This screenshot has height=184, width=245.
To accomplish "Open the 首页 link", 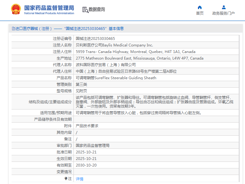I will click(200, 13).
